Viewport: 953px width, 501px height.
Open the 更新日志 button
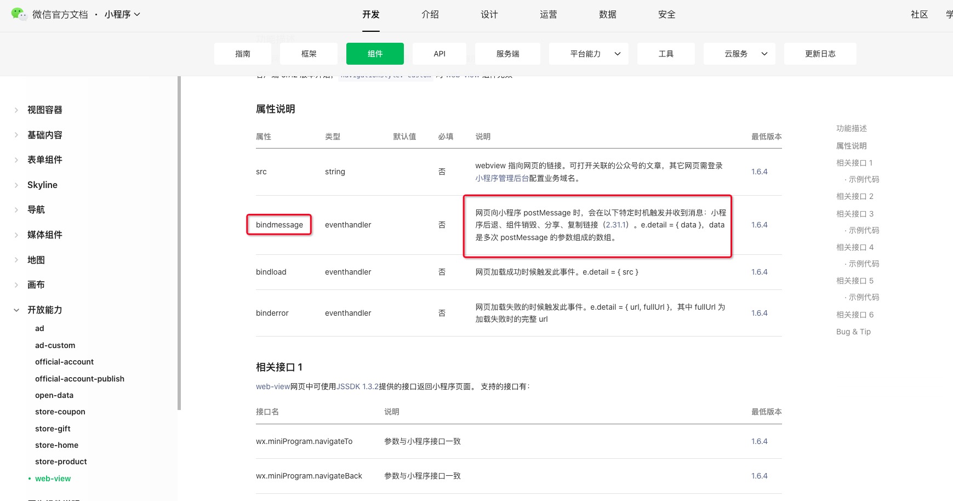820,54
